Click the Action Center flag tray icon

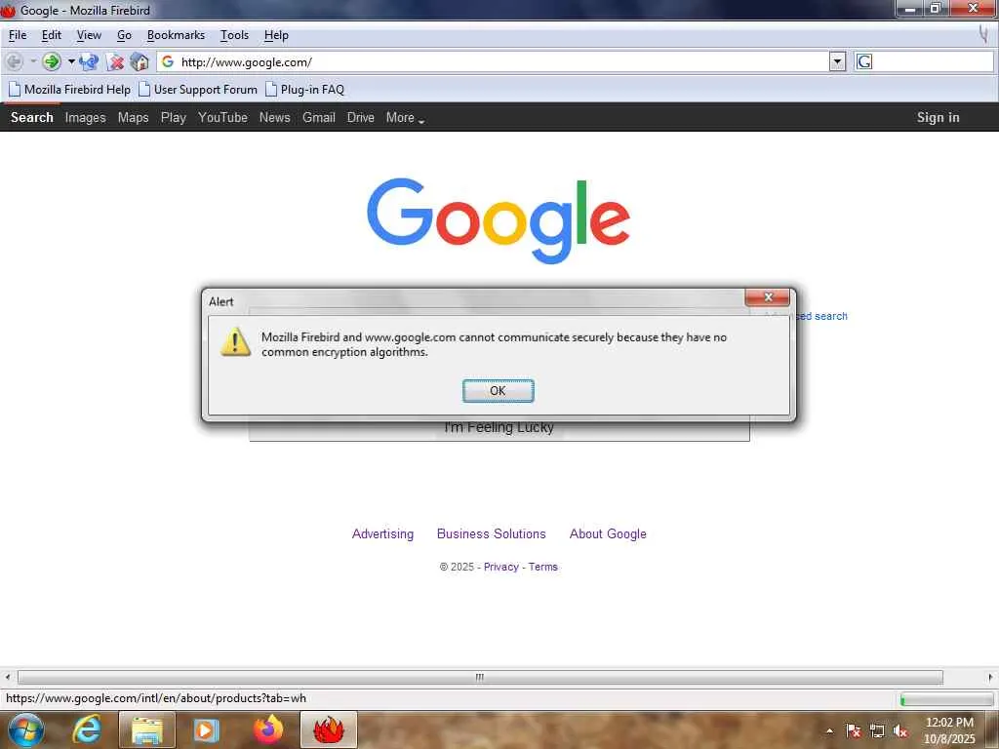pos(853,730)
